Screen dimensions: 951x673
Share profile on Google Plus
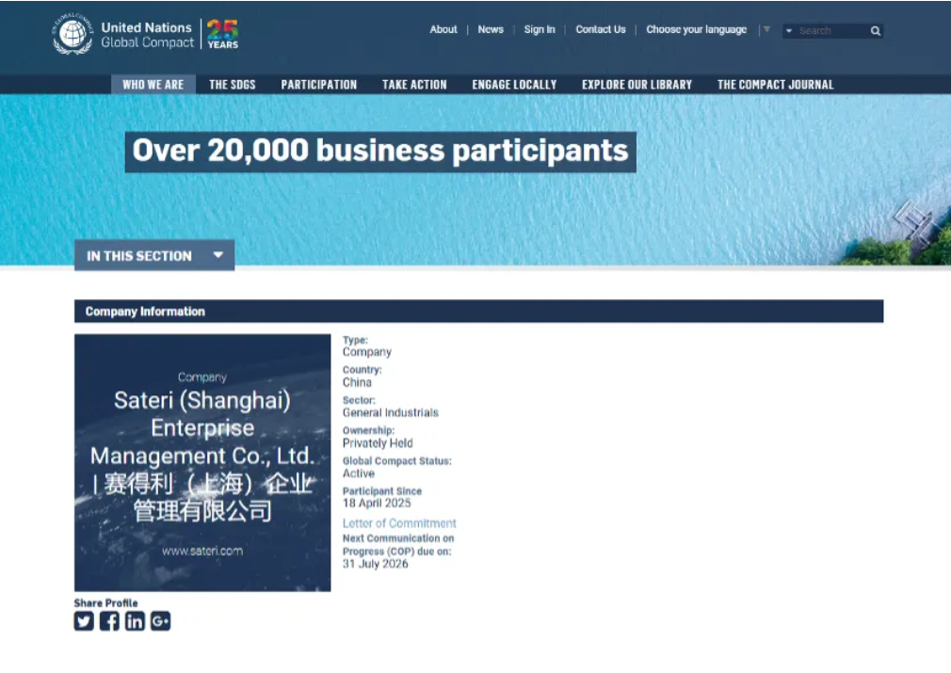(x=160, y=621)
